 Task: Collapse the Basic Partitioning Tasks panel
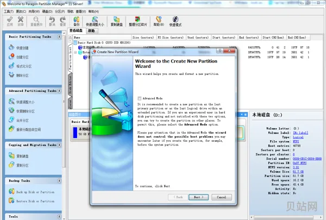click(x=59, y=37)
